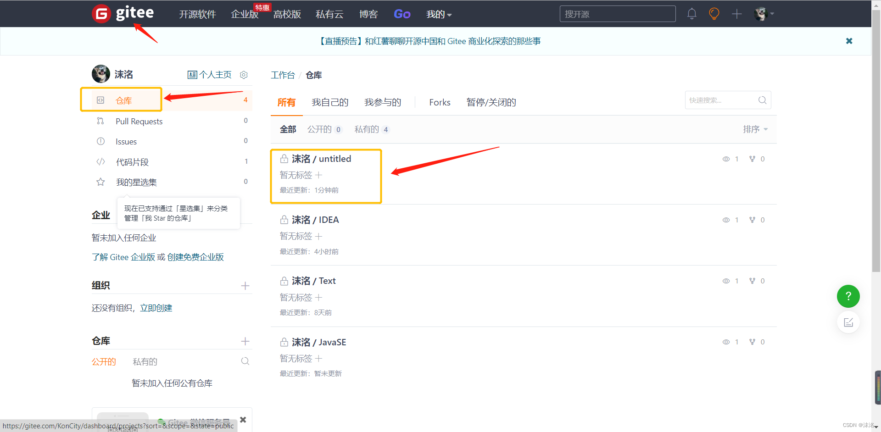Click the watch eye icon for JavaSE

[x=726, y=342]
